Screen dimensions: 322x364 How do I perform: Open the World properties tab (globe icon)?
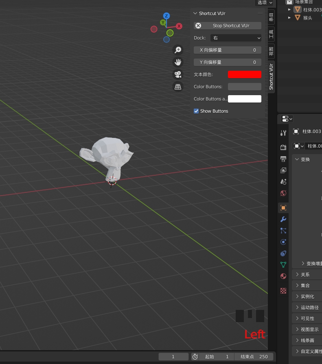click(283, 193)
